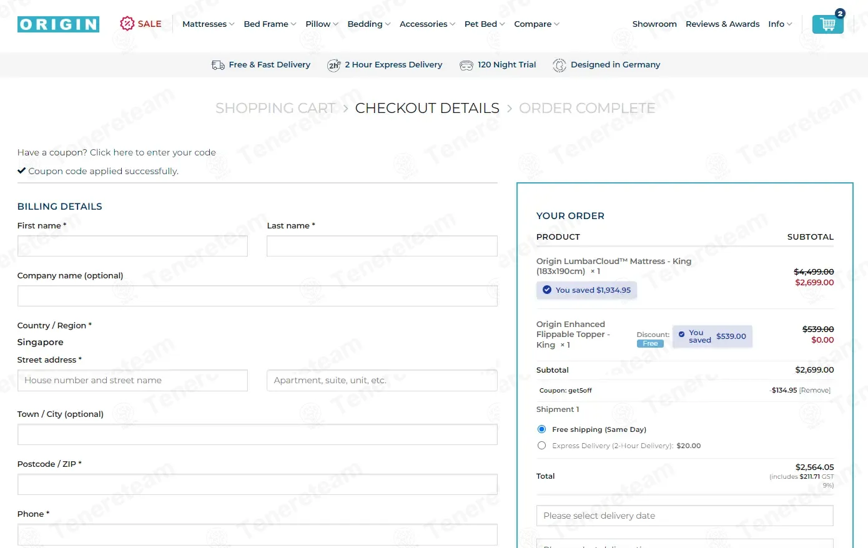This screenshot has width=868, height=548.
Task: Open the Showroom page
Action: pyautogui.click(x=654, y=24)
